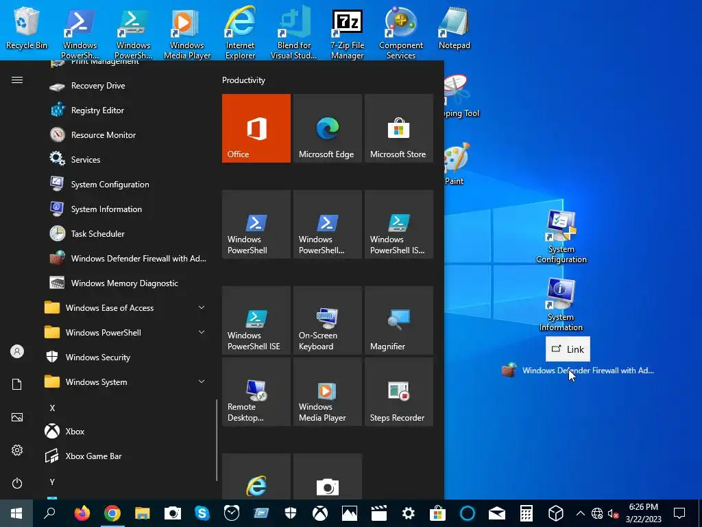Click the Y letter header in app list
This screenshot has width=702, height=527.
click(x=52, y=482)
